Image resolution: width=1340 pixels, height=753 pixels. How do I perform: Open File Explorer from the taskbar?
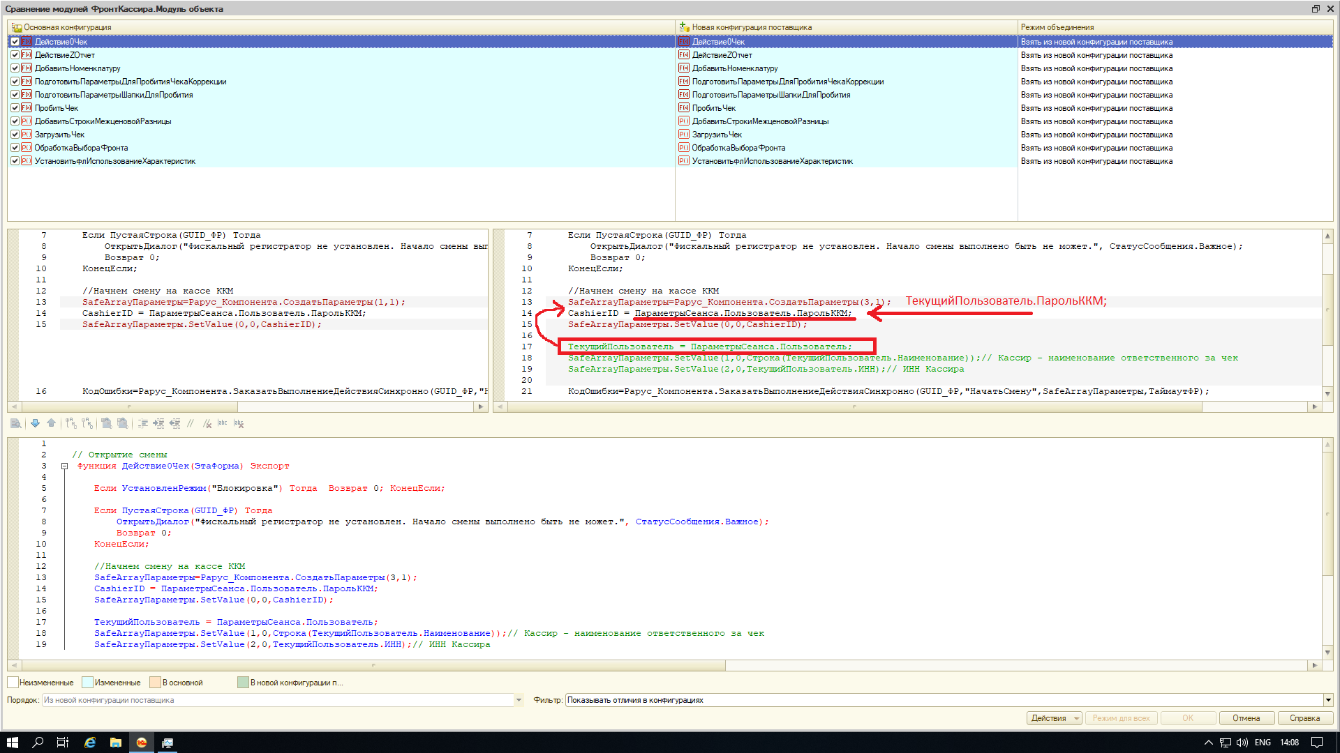(116, 743)
